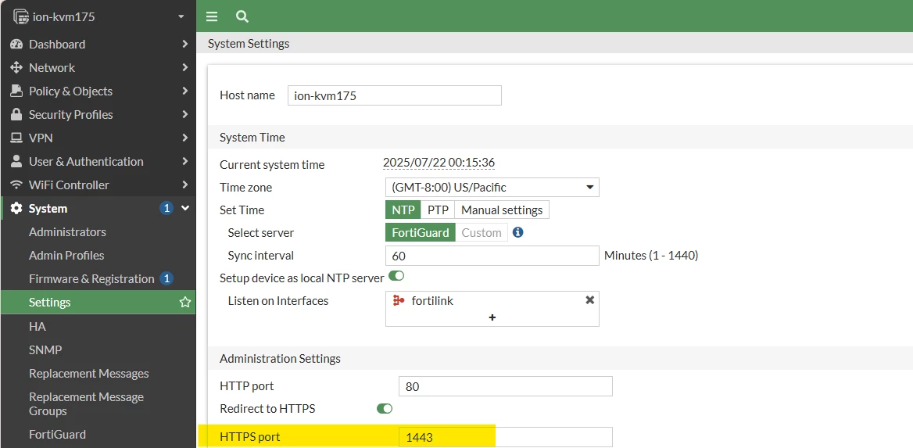Open the Time zone dropdown
913x448 pixels.
[x=492, y=188]
